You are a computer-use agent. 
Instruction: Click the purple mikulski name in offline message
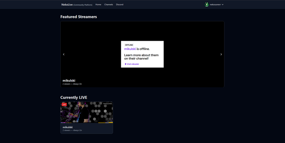[x=130, y=49]
